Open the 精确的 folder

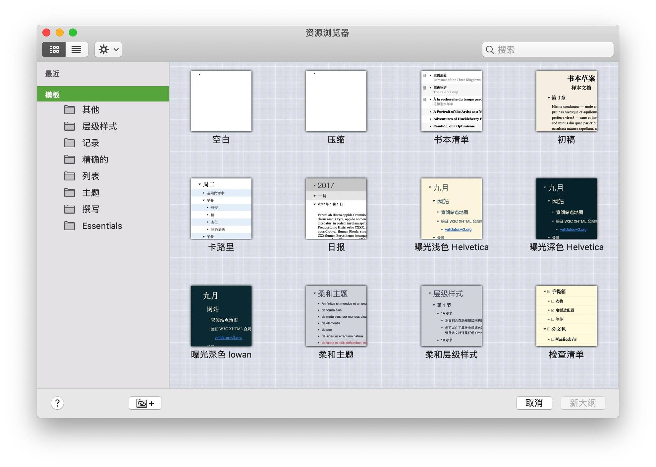(x=95, y=160)
